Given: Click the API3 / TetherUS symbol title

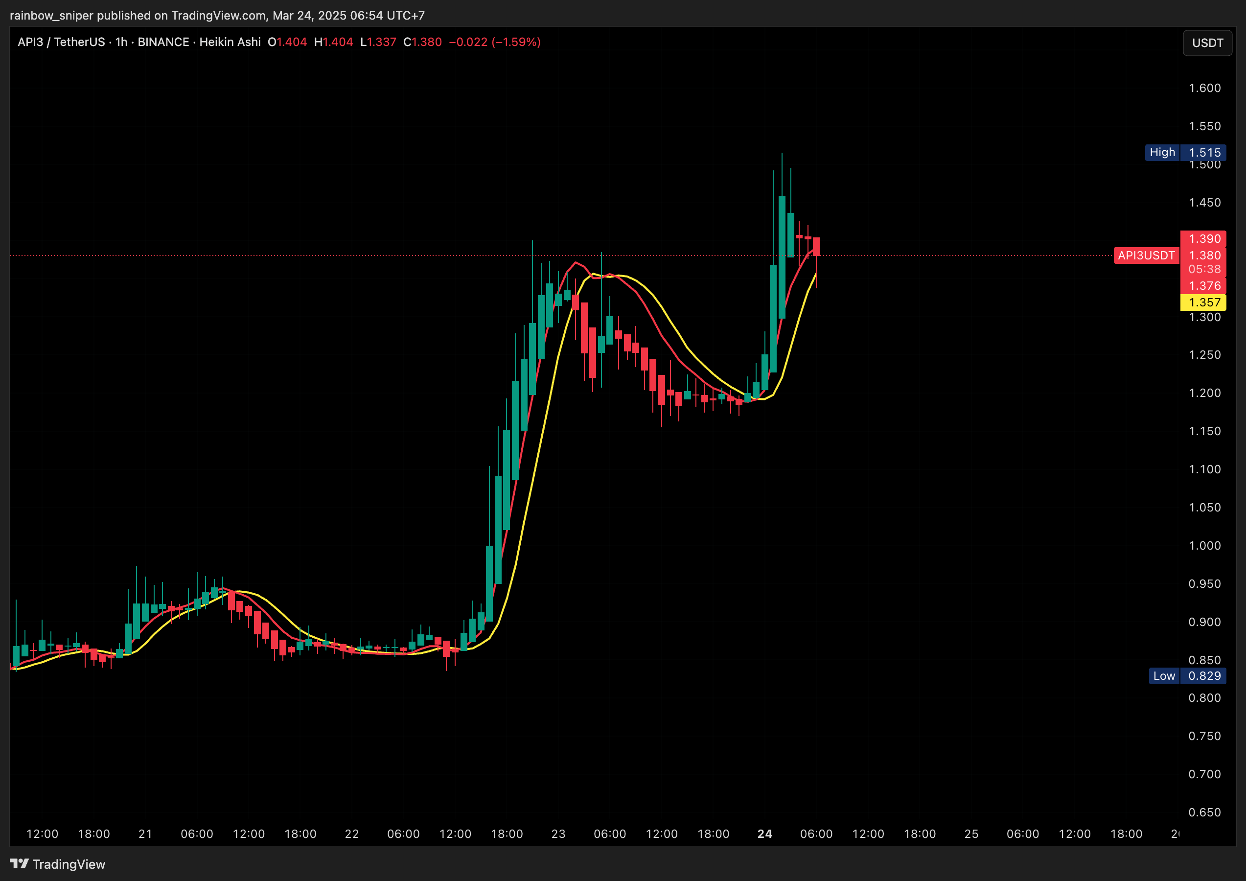Looking at the screenshot, I should (61, 43).
